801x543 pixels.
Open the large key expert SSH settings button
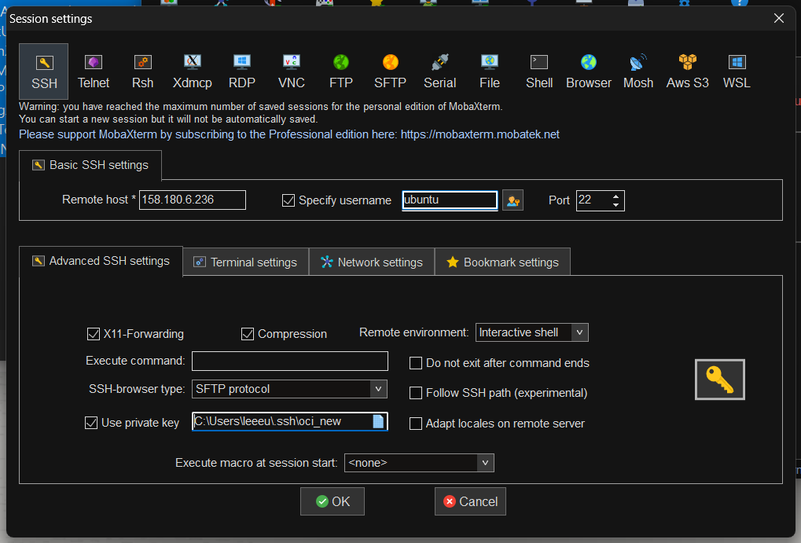pyautogui.click(x=720, y=380)
